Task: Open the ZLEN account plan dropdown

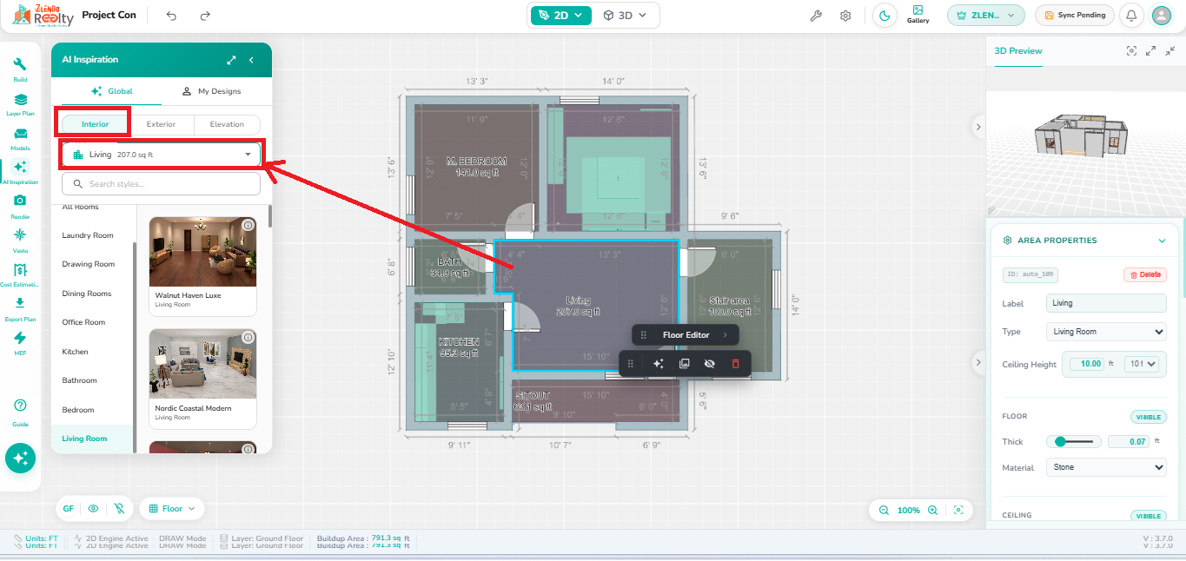Action: 985,15
